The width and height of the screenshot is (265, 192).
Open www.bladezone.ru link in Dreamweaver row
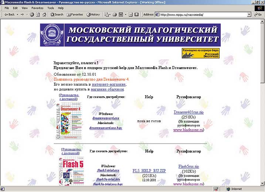pos(188,130)
